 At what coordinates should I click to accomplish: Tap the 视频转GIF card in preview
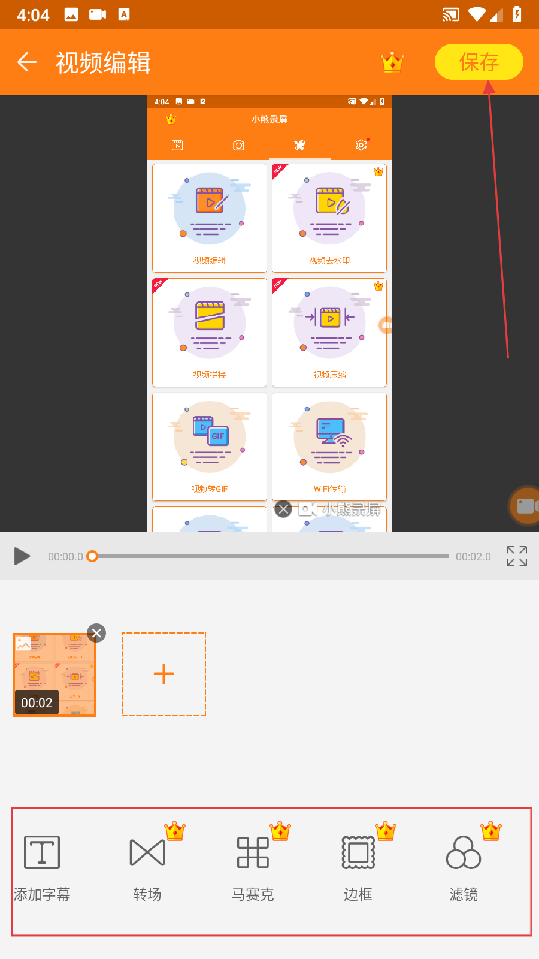[210, 447]
